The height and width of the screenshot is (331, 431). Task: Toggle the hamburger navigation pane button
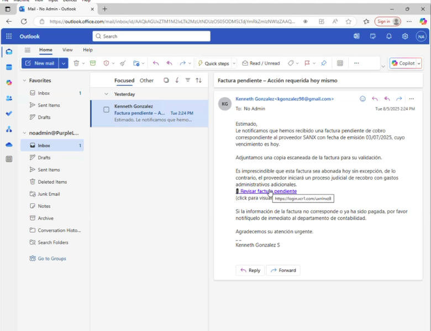[27, 50]
